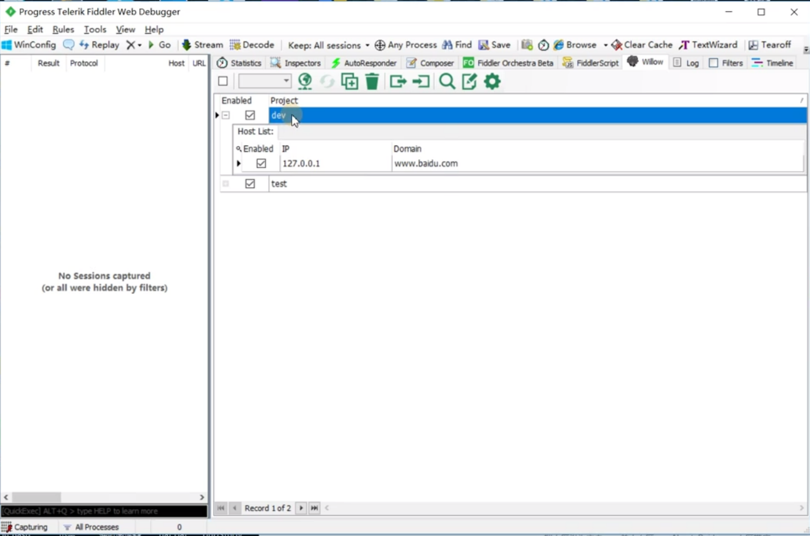Click the Any Process target picker

406,45
